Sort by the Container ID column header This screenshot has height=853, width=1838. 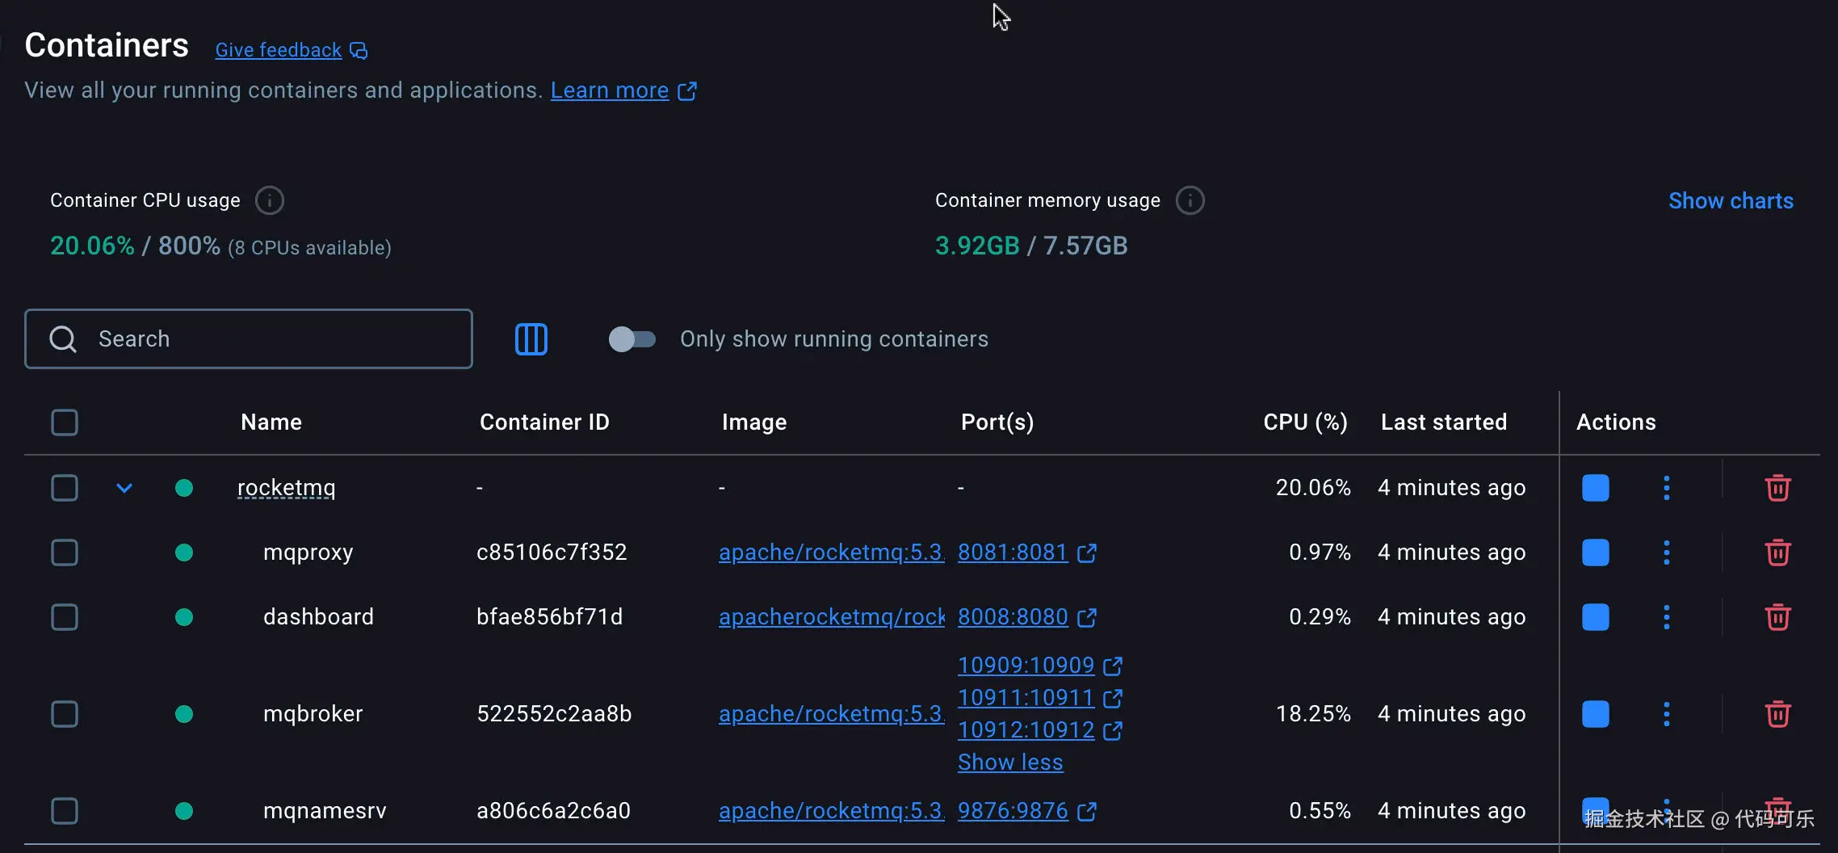click(x=544, y=422)
